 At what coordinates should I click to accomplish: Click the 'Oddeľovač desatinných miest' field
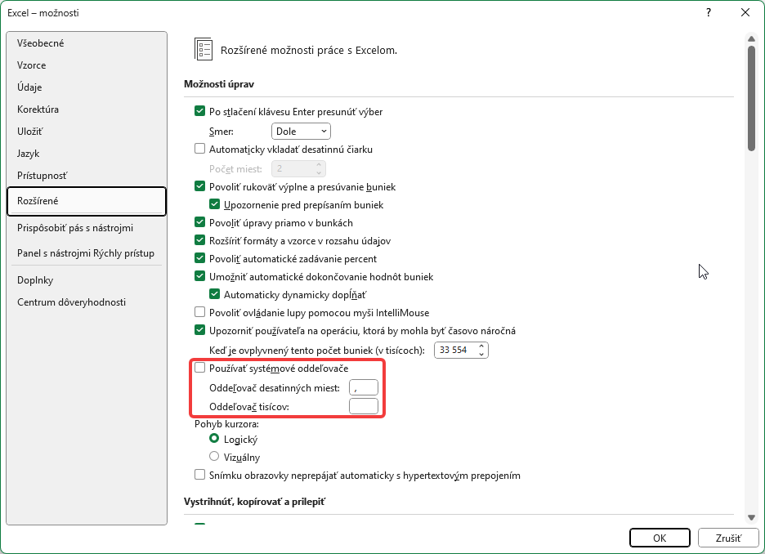tap(364, 387)
